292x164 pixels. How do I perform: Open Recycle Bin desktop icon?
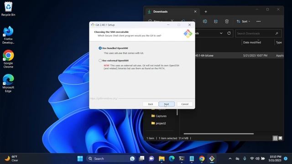pyautogui.click(x=8, y=9)
